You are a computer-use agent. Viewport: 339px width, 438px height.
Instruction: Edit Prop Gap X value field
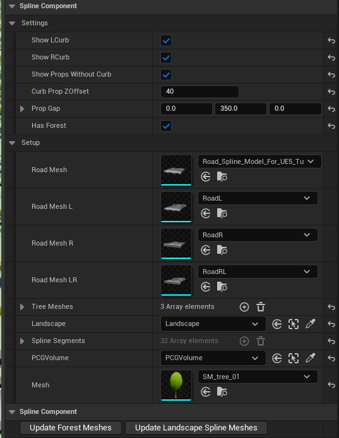pyautogui.click(x=186, y=109)
